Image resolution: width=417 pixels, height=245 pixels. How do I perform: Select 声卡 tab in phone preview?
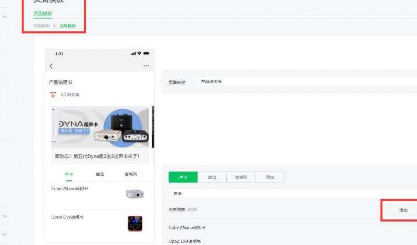tap(69, 174)
